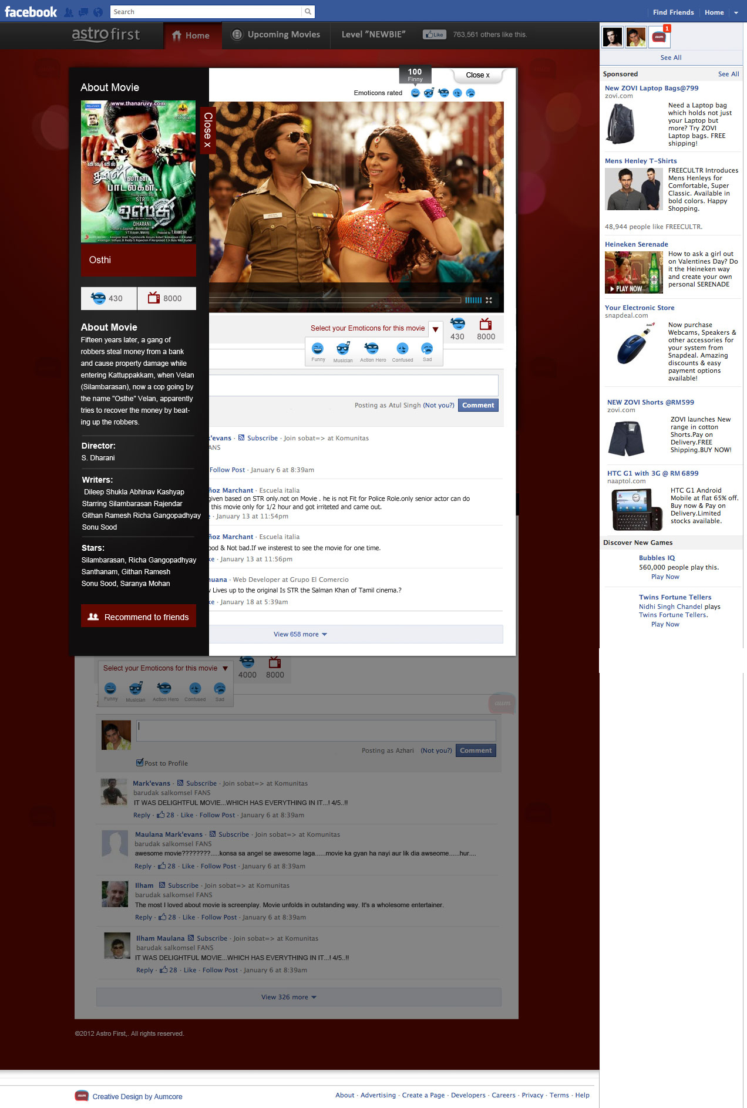The height and width of the screenshot is (1108, 747).
Task: Click Comment button beside Posting as Atul Singh
Action: click(x=478, y=405)
